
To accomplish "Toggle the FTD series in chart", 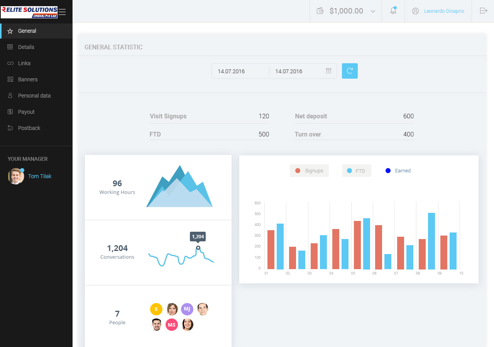I will click(x=356, y=170).
